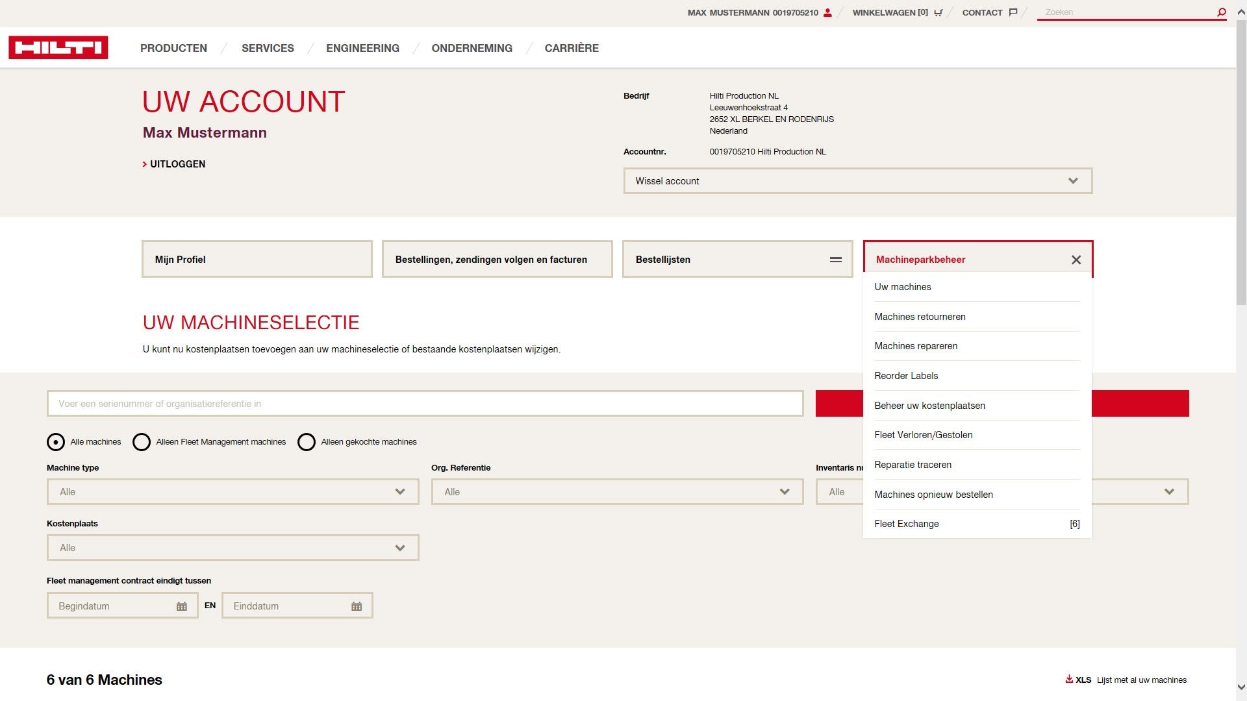This screenshot has height=701, width=1247.
Task: Click the user profile icon in top bar
Action: click(827, 12)
